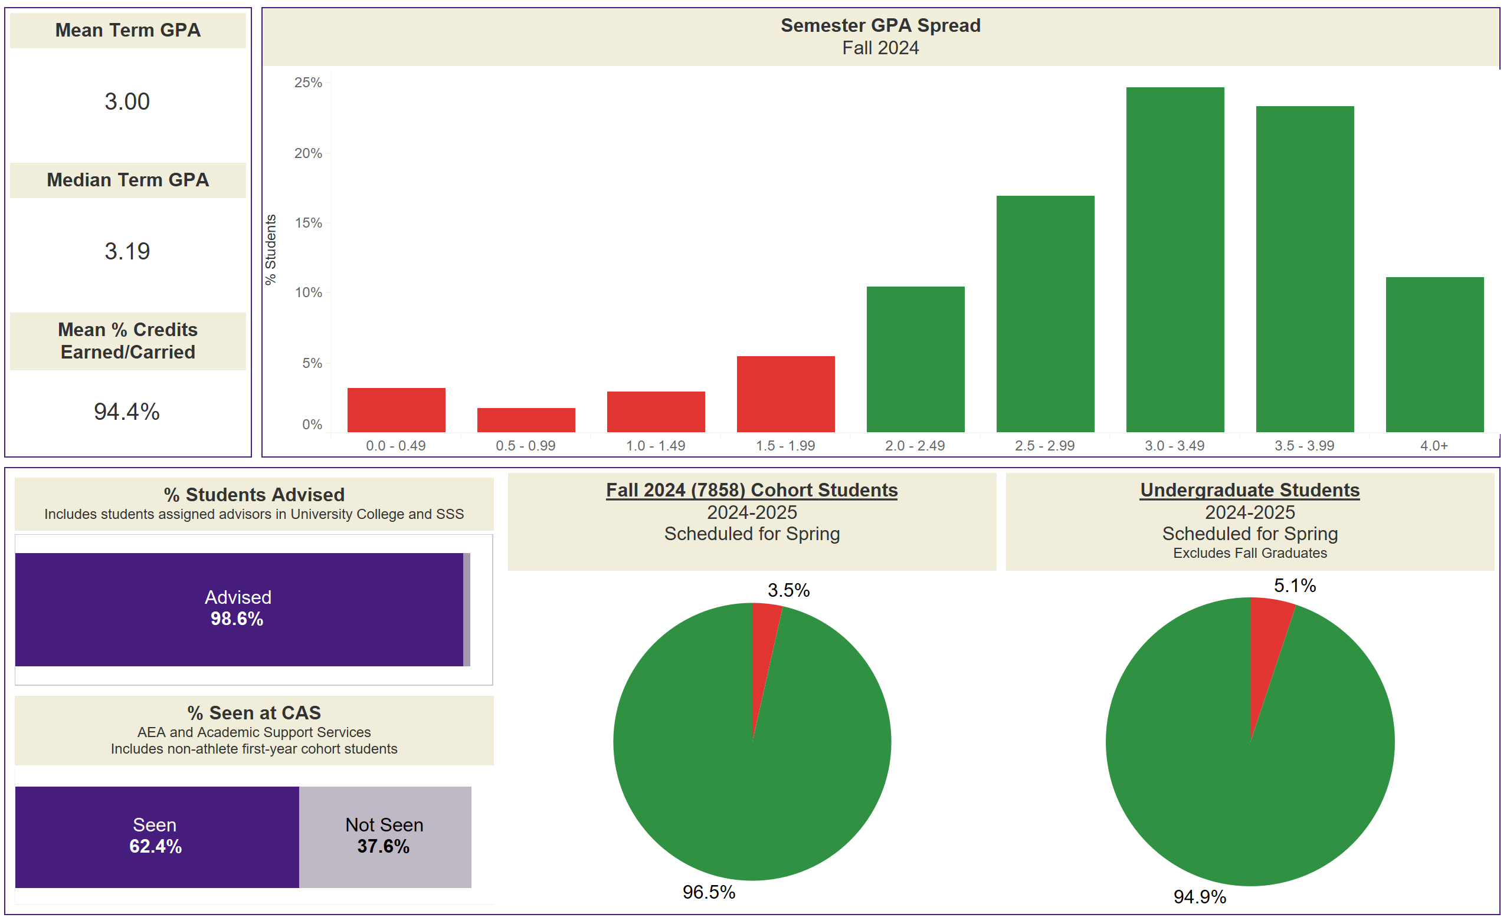1510x924 pixels.
Task: Click the red 1.5 - 1.99 bar
Action: pos(785,394)
